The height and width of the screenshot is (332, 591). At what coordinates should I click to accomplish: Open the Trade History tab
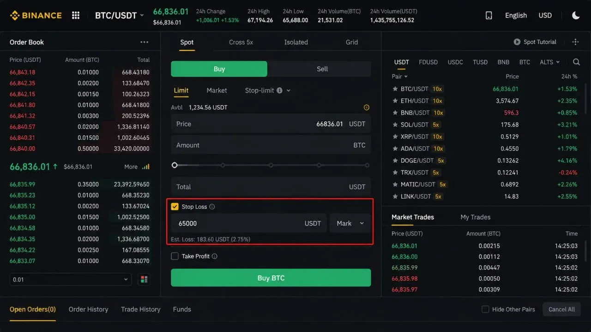[140, 309]
